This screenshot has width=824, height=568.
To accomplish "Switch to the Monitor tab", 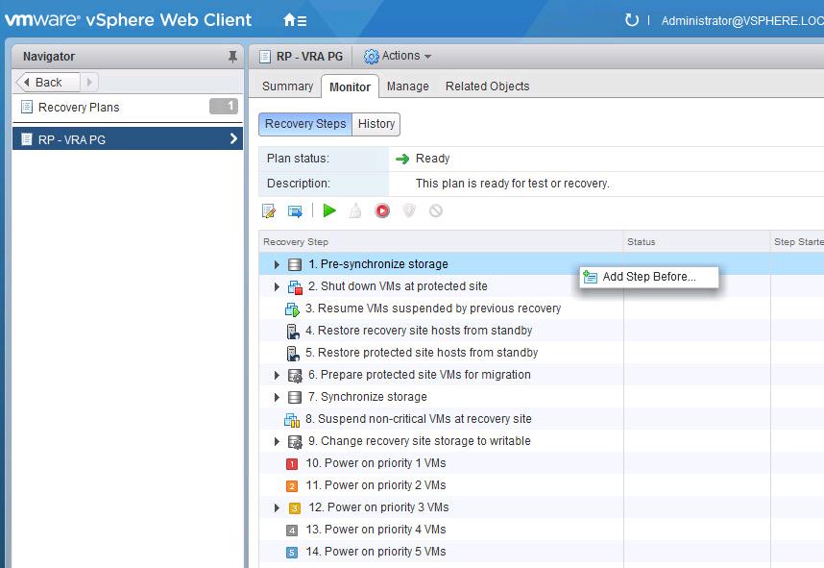I will click(350, 86).
